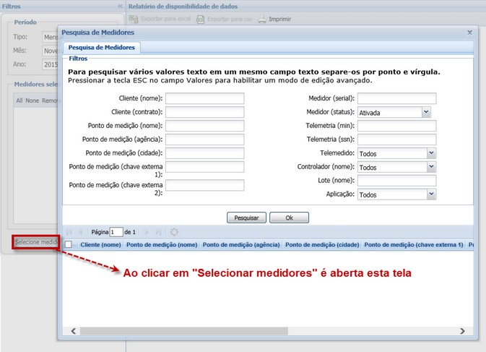Toggle the select-all checkbox in grid header

coord(69,245)
